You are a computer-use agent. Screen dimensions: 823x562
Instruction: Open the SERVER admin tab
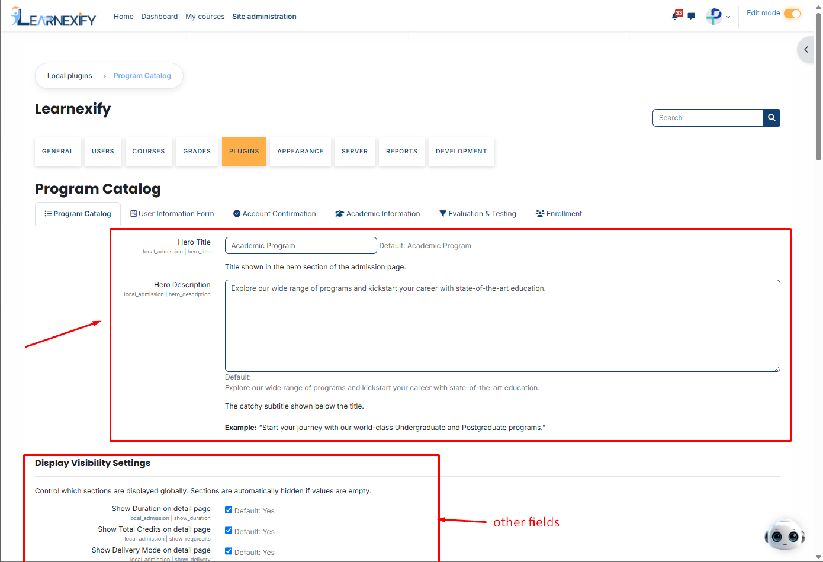click(355, 152)
